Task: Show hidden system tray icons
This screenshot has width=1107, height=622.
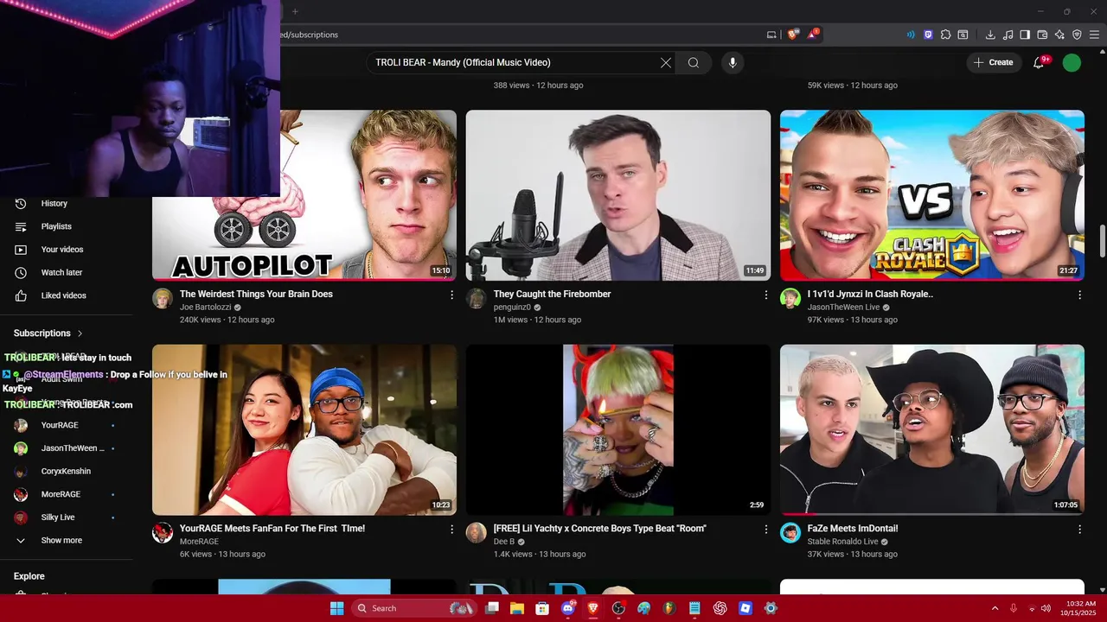Action: coord(995,608)
